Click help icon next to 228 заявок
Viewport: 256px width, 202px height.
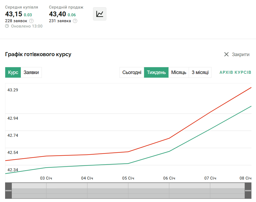coord(31,21)
